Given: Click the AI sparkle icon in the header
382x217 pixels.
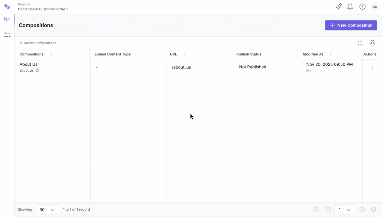Looking at the screenshot, I should click(339, 6).
